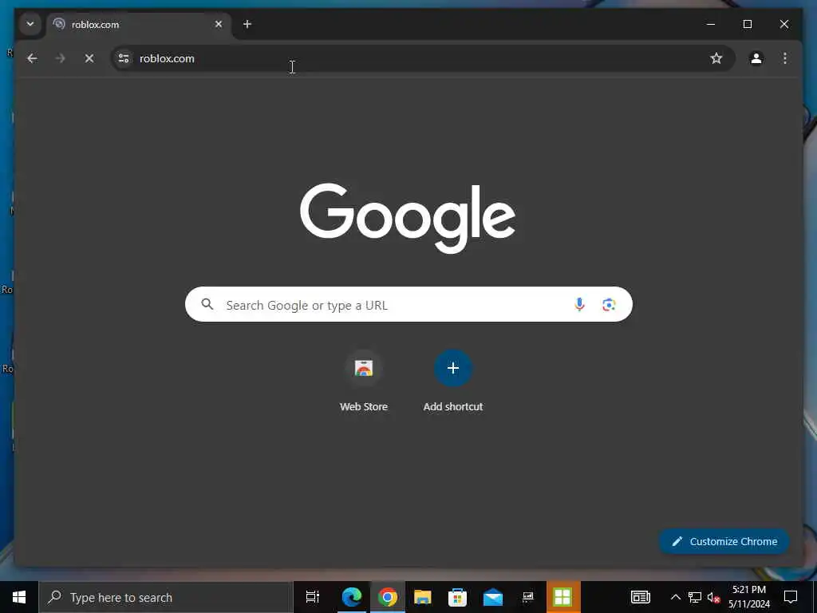This screenshot has width=817, height=613.
Task: Close the roblox.com tab
Action: coord(219,24)
